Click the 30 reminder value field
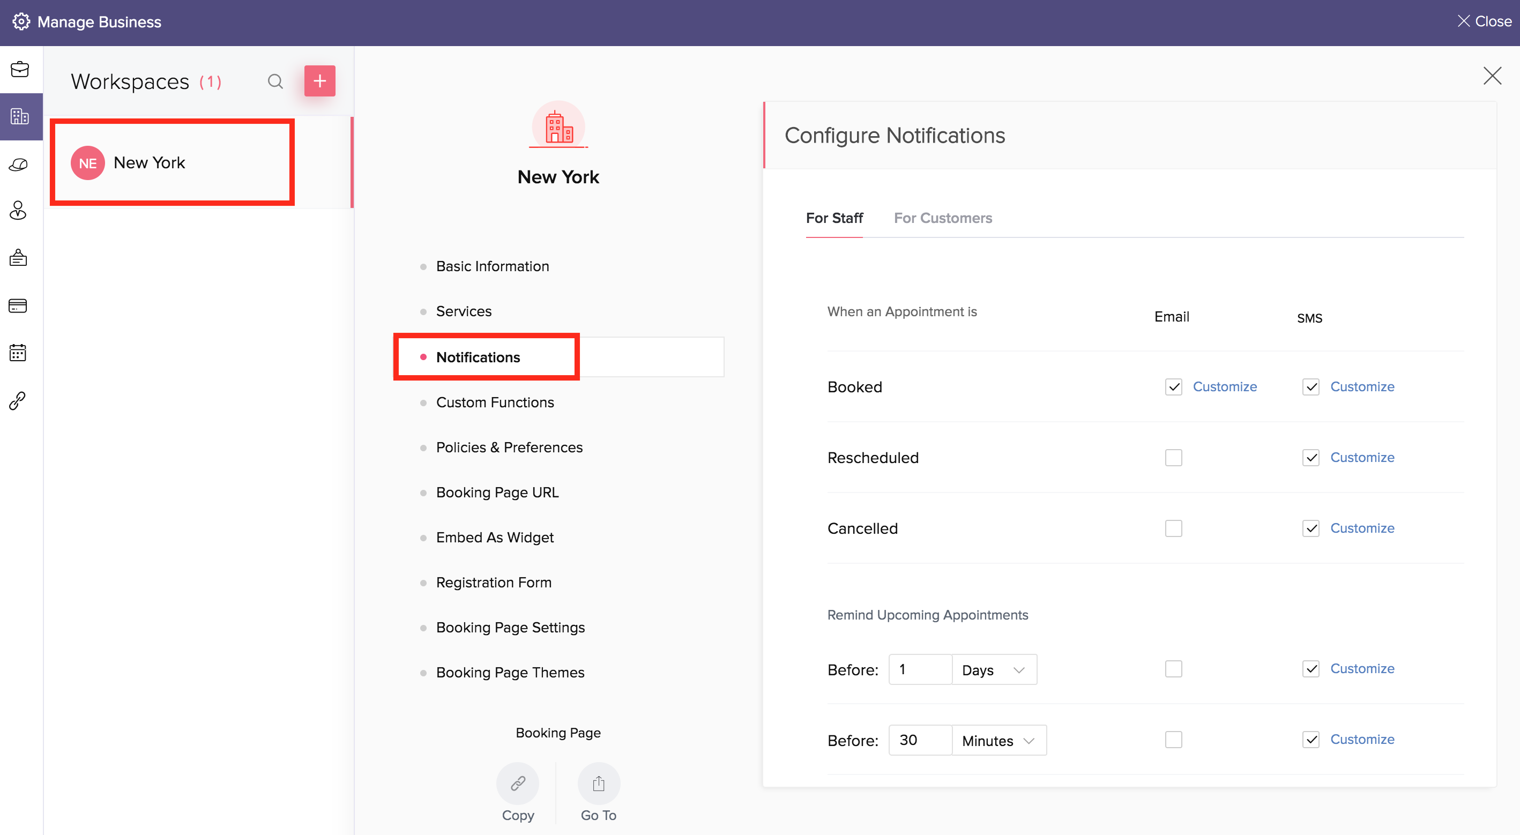This screenshot has height=835, width=1520. click(x=919, y=740)
